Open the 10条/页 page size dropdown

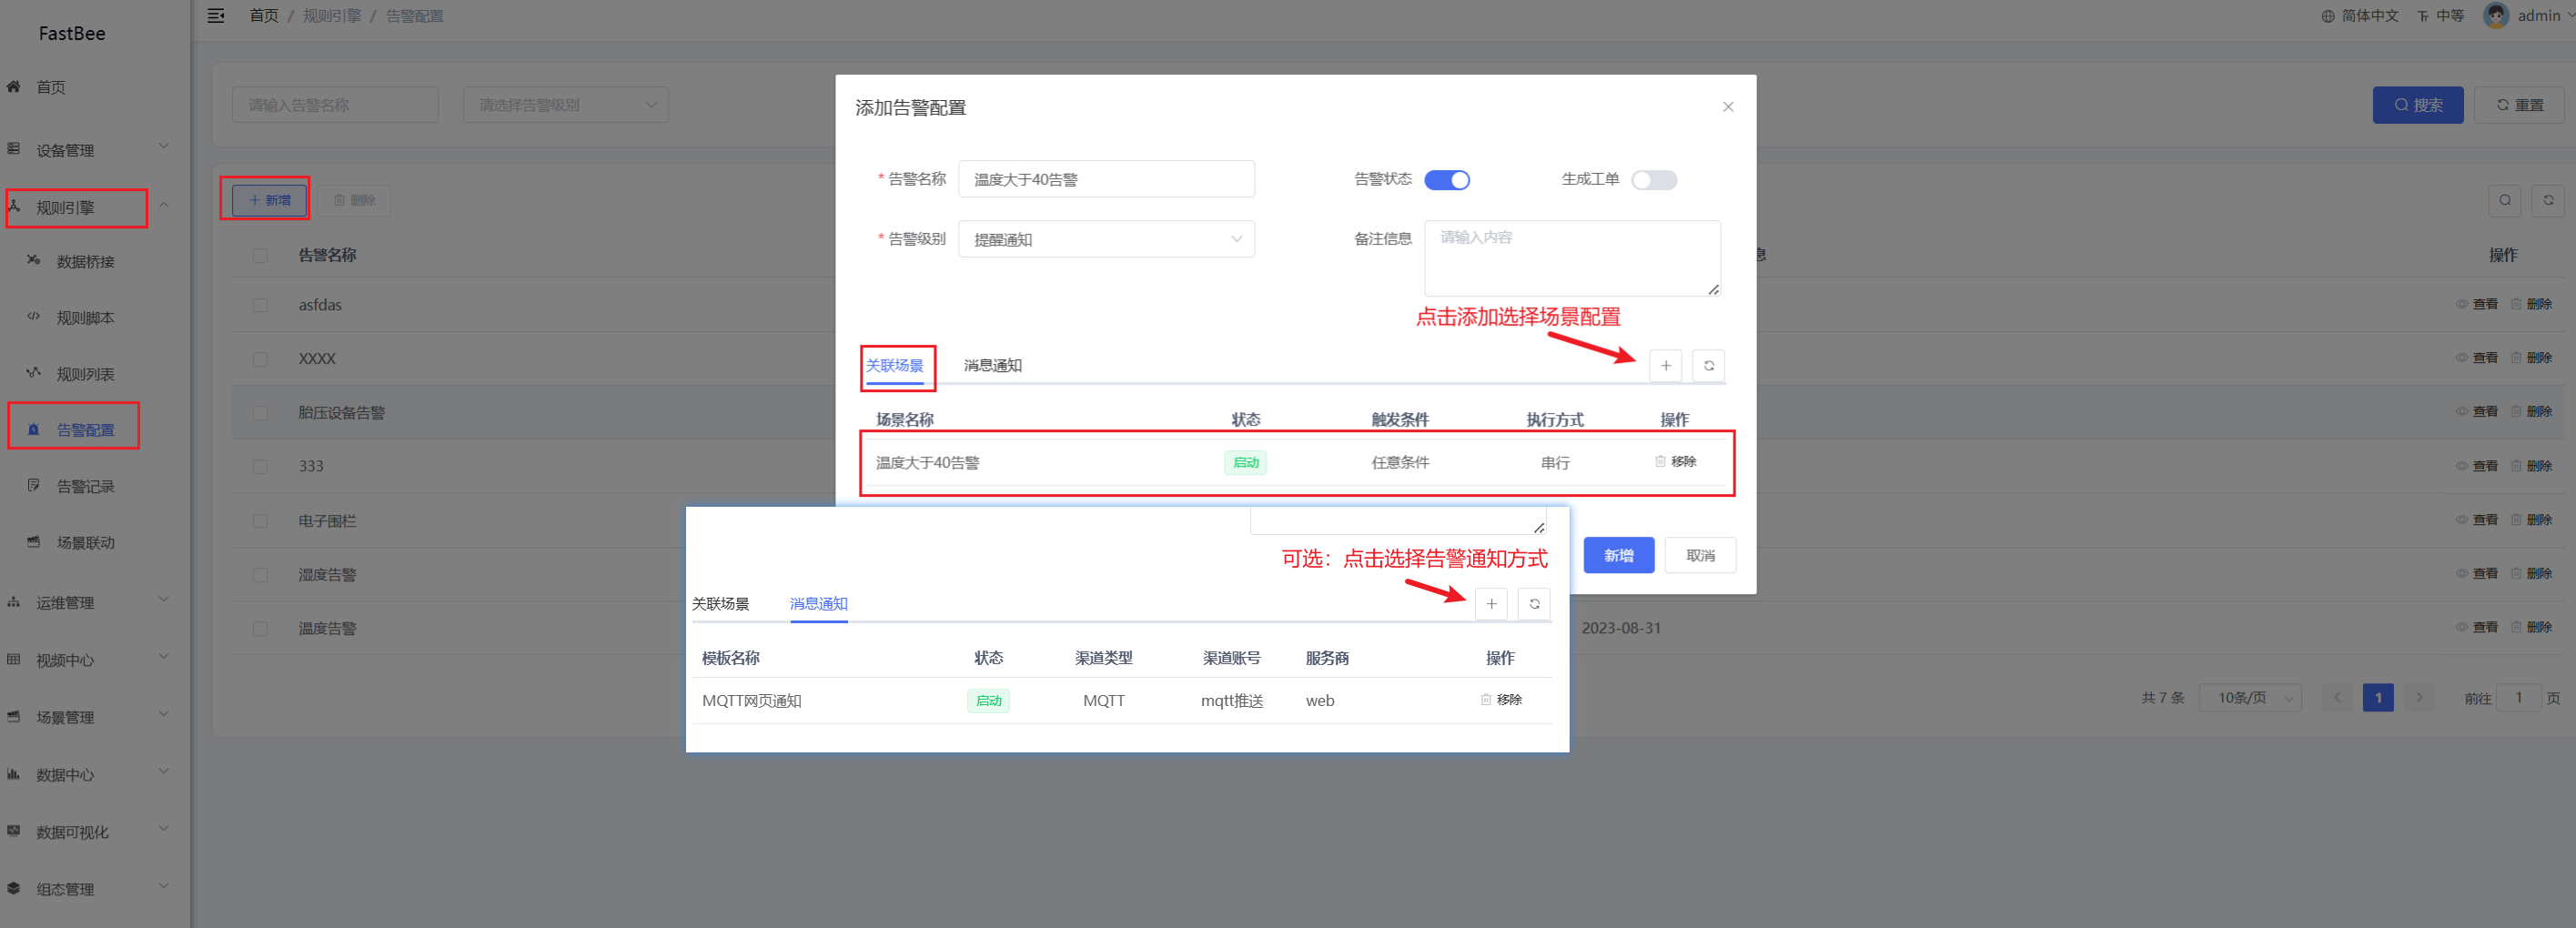[x=2250, y=698]
